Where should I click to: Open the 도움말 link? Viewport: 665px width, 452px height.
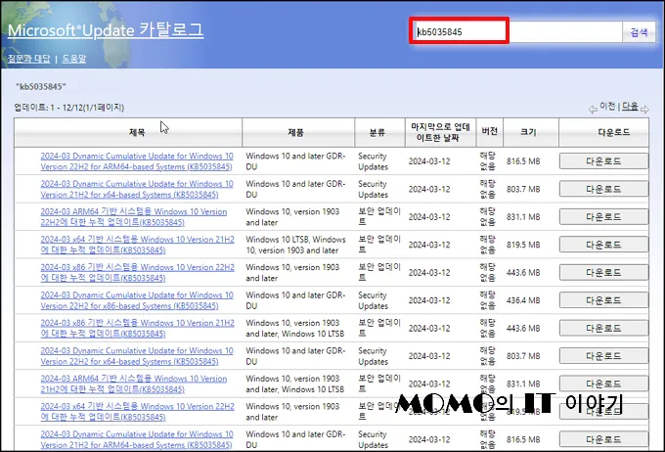(x=73, y=59)
